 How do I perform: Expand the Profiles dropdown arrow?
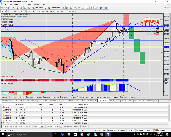coord(10,8)
